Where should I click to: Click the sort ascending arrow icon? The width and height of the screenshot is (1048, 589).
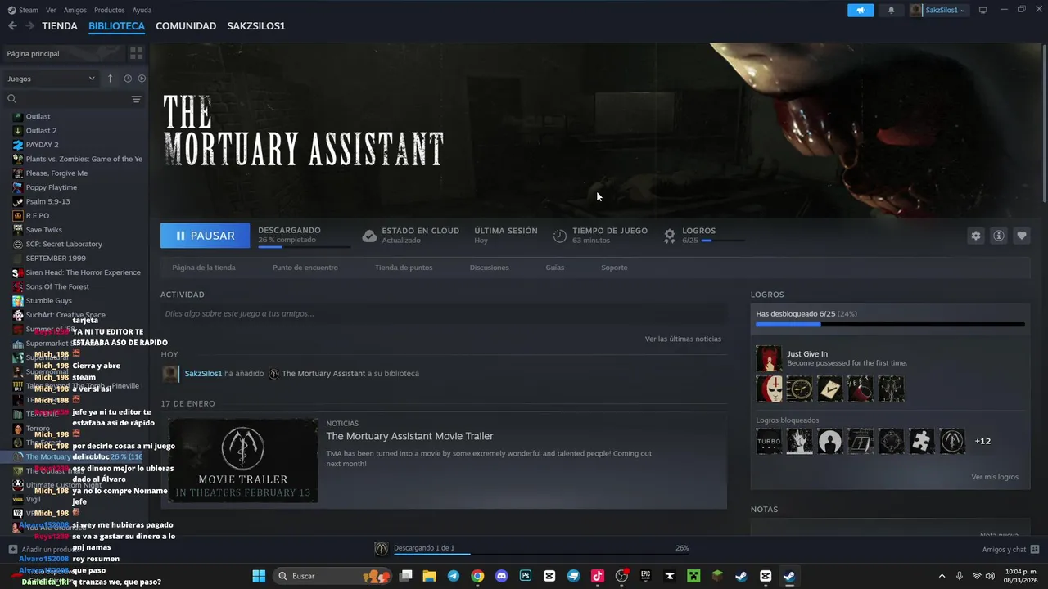(110, 79)
